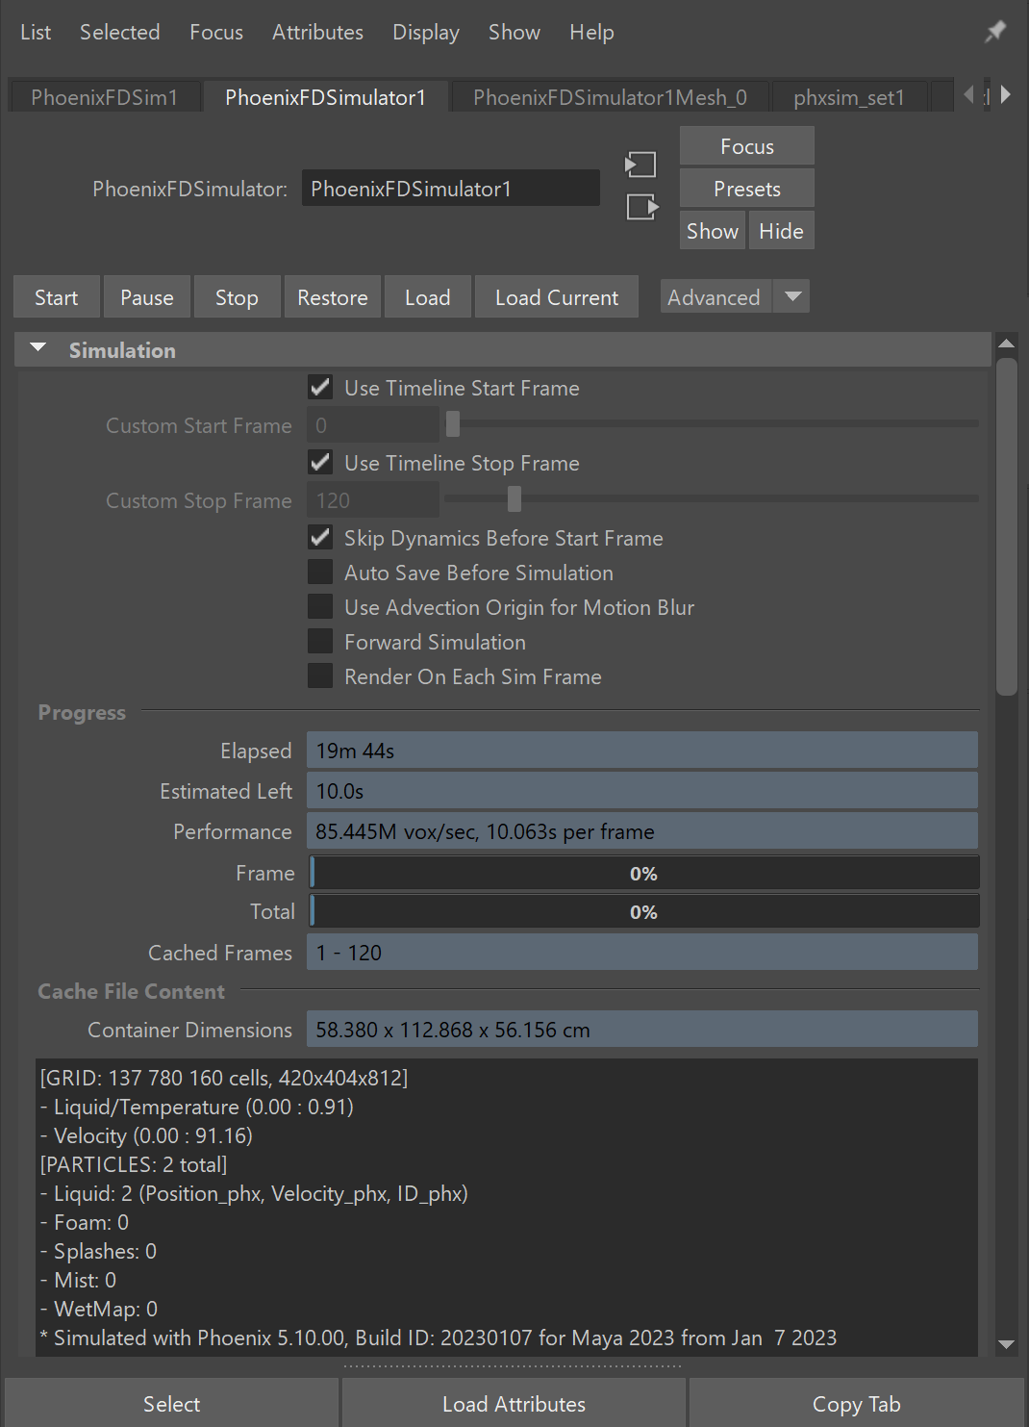The width and height of the screenshot is (1029, 1427).
Task: Click the output connection arrow icon
Action: (642, 207)
